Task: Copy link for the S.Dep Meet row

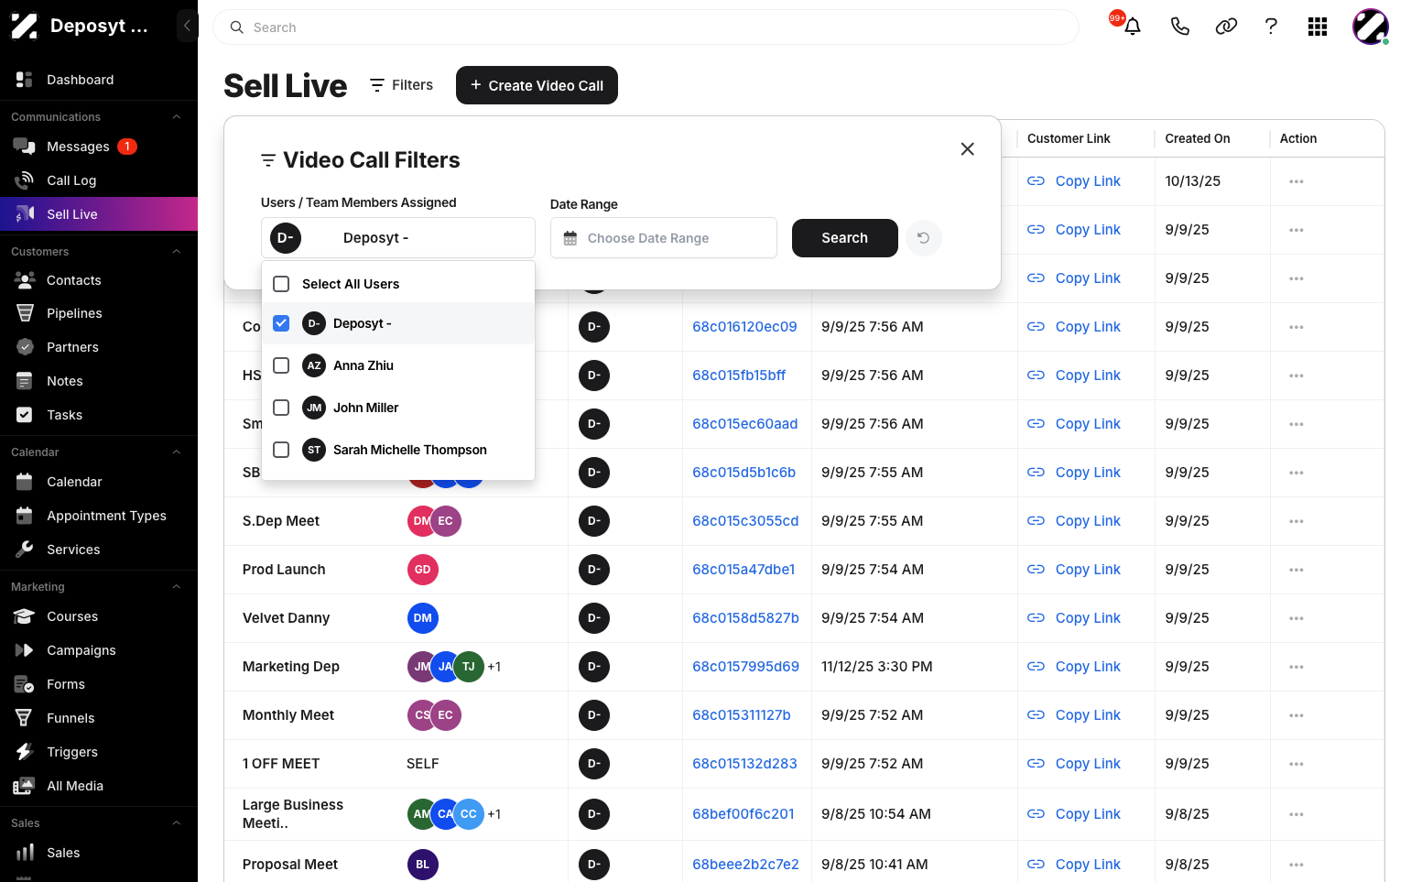Action: pyautogui.click(x=1074, y=521)
